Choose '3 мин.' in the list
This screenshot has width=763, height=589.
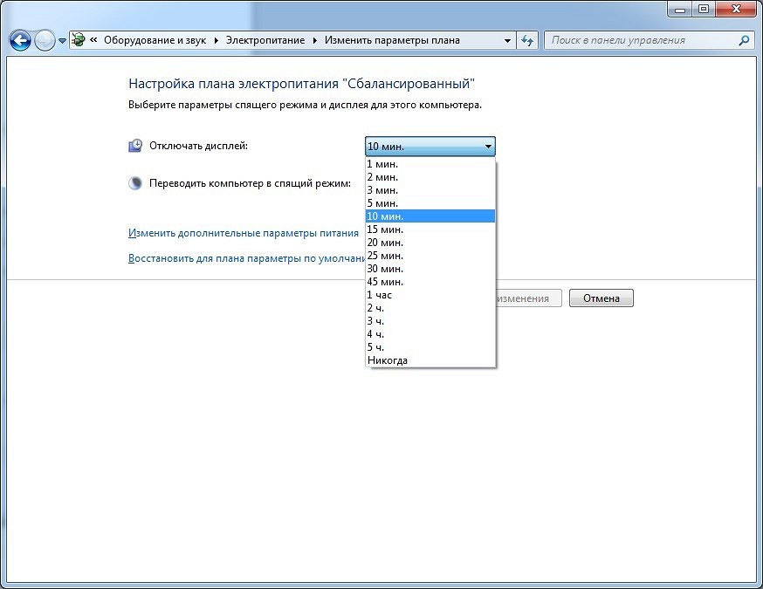[x=430, y=190]
